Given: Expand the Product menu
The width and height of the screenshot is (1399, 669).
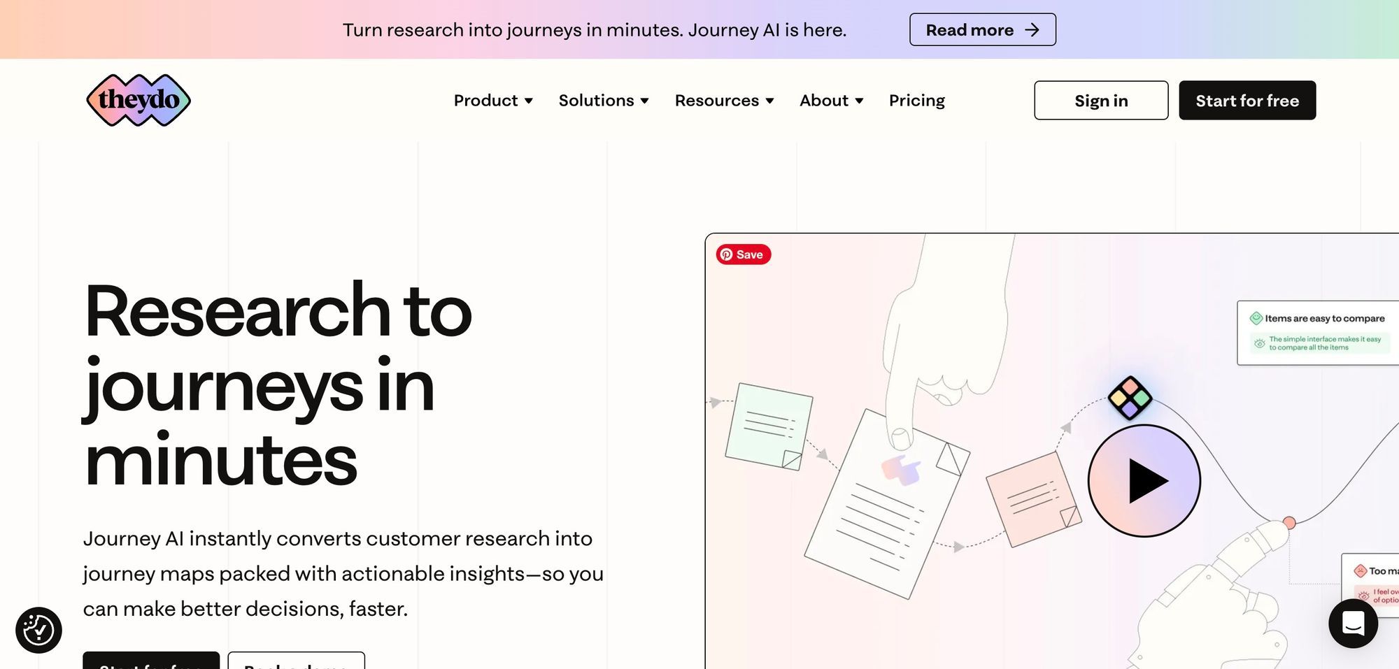Looking at the screenshot, I should [493, 101].
